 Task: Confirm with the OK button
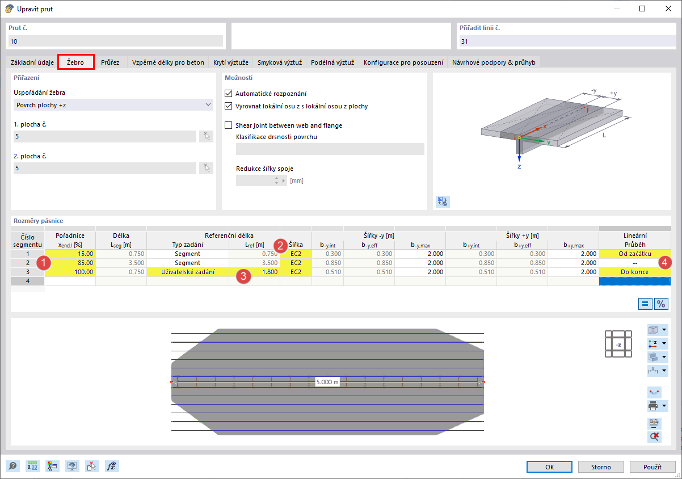[549, 467]
